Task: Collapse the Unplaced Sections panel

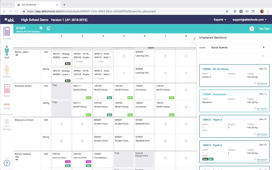Action: point(194,38)
